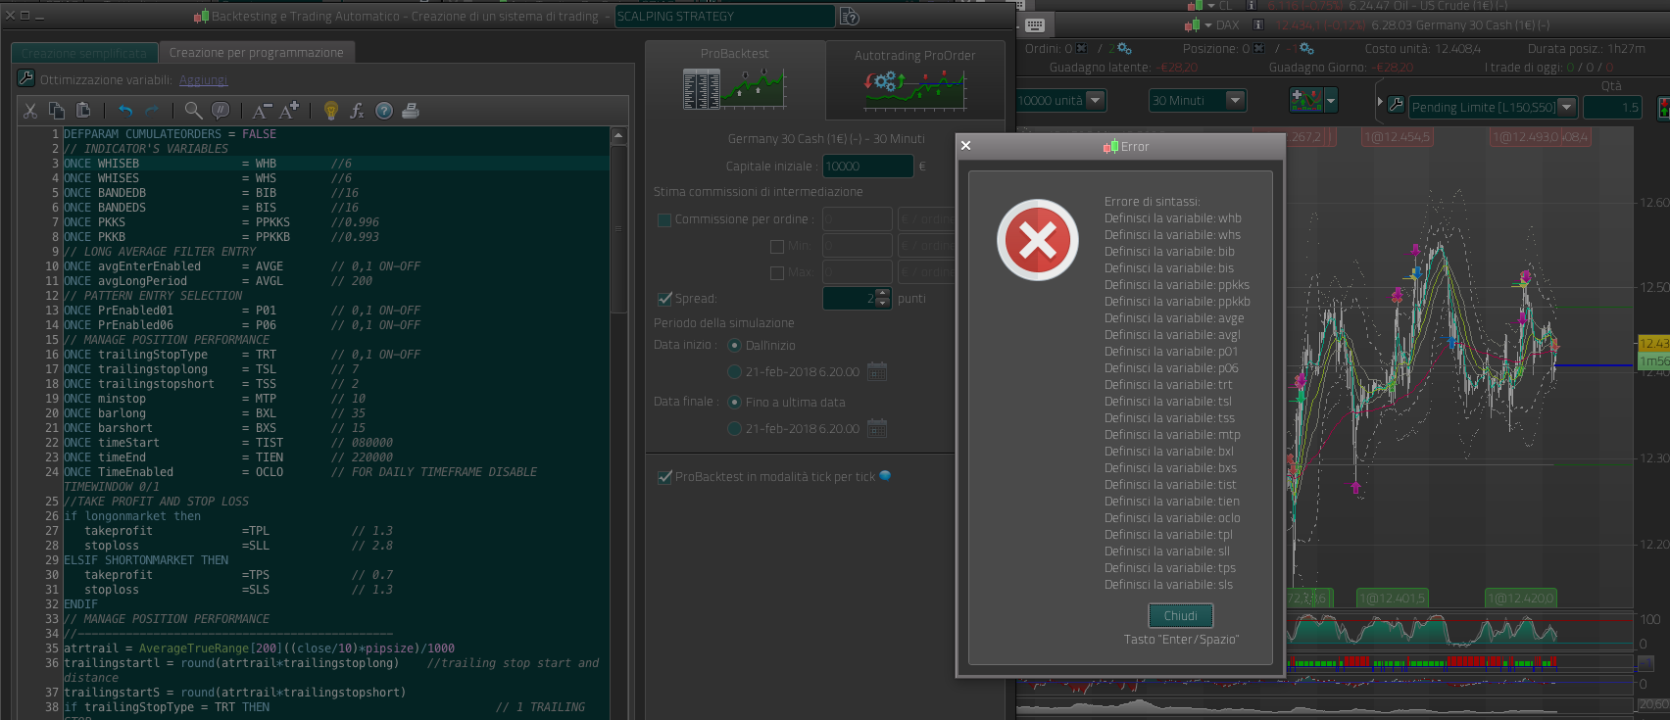Print the code with the printer icon
This screenshot has width=1670, height=720.
click(411, 111)
